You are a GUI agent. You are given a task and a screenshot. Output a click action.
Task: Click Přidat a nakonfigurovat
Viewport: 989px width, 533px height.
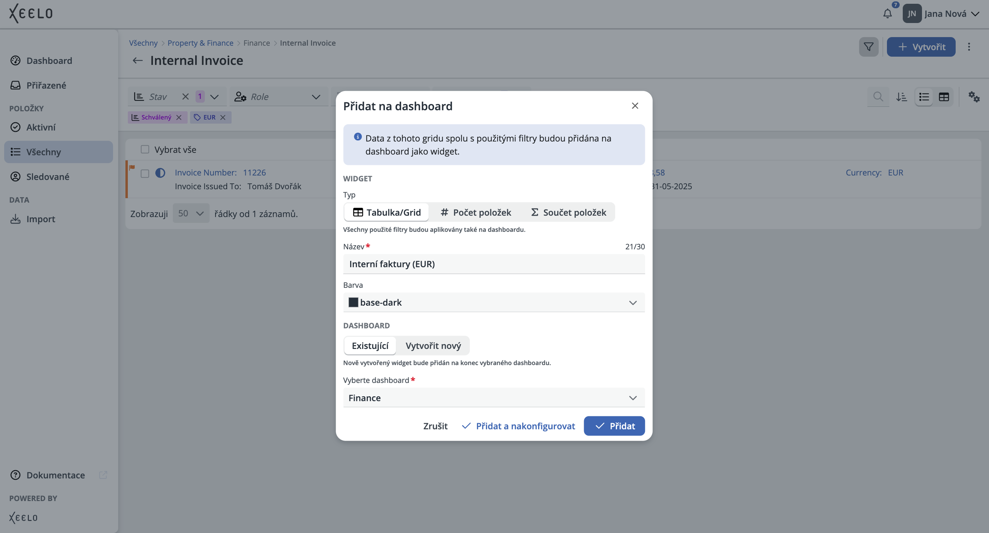click(x=518, y=426)
